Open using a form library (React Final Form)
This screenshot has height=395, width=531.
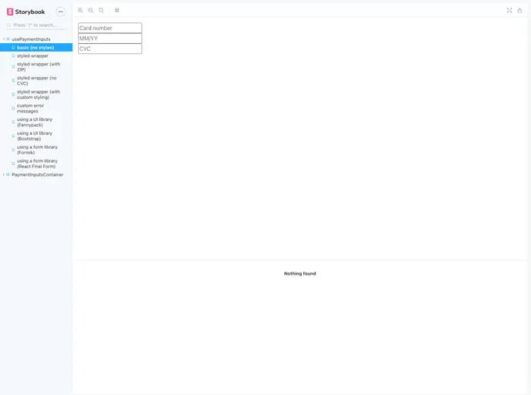pyautogui.click(x=37, y=164)
